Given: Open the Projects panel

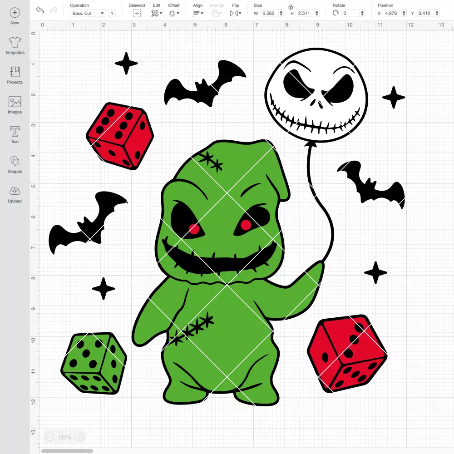Looking at the screenshot, I should click(15, 75).
